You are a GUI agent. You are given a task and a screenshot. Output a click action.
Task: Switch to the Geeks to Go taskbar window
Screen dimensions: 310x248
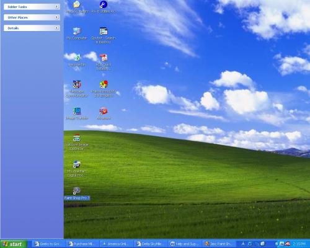pyautogui.click(x=49, y=244)
